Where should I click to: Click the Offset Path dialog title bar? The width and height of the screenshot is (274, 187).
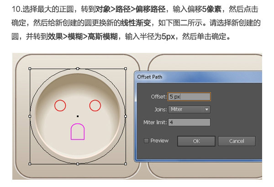point(198,77)
